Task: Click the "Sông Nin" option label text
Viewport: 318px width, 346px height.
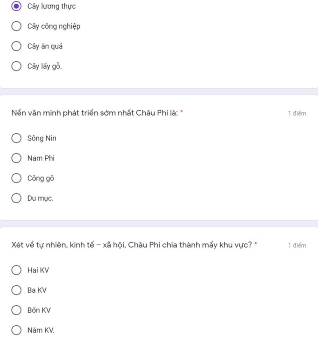Action: coord(42,138)
